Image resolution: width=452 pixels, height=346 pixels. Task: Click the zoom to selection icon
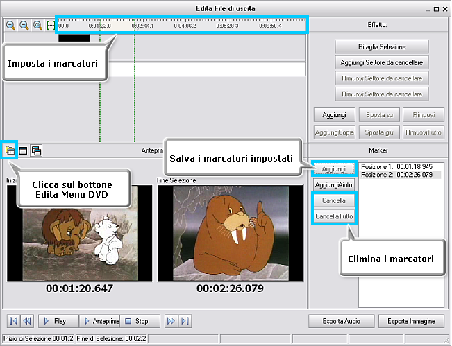point(50,26)
